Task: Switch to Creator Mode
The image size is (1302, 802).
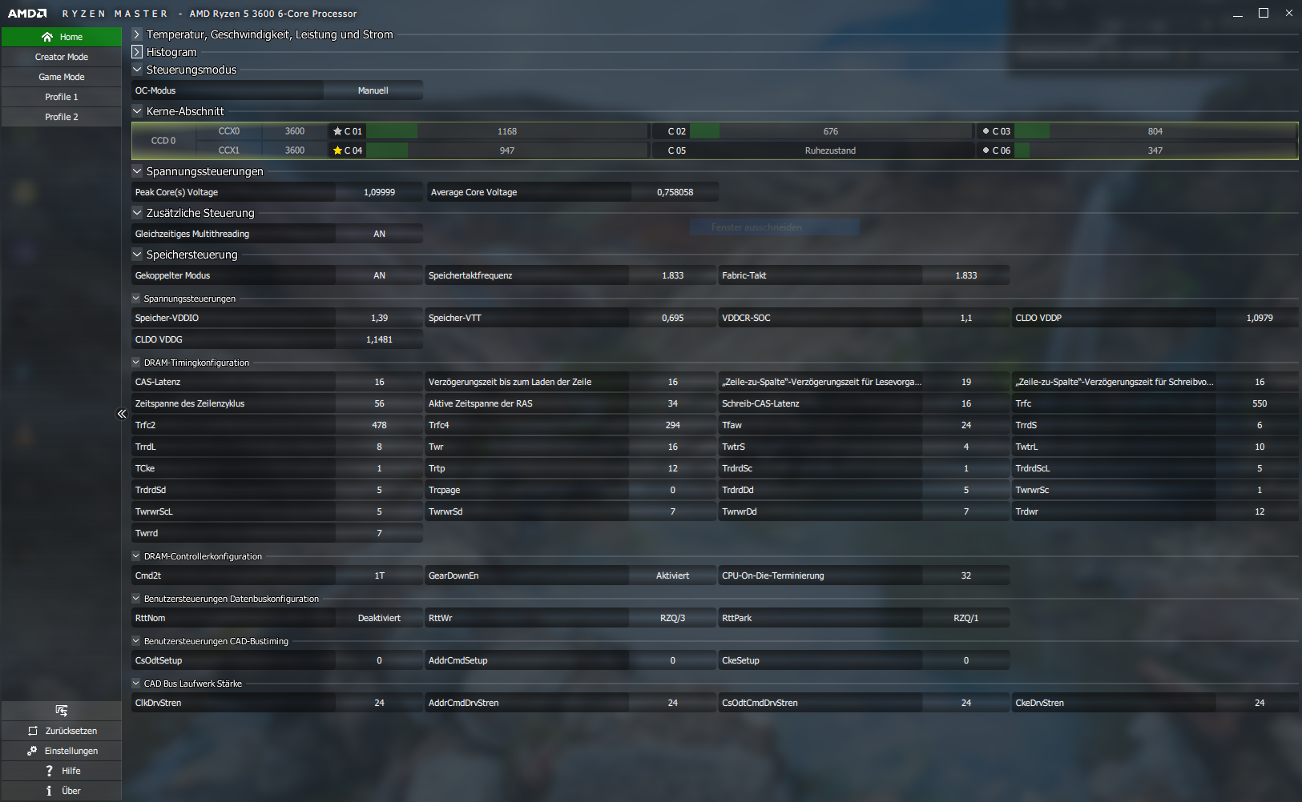Action: pos(62,57)
